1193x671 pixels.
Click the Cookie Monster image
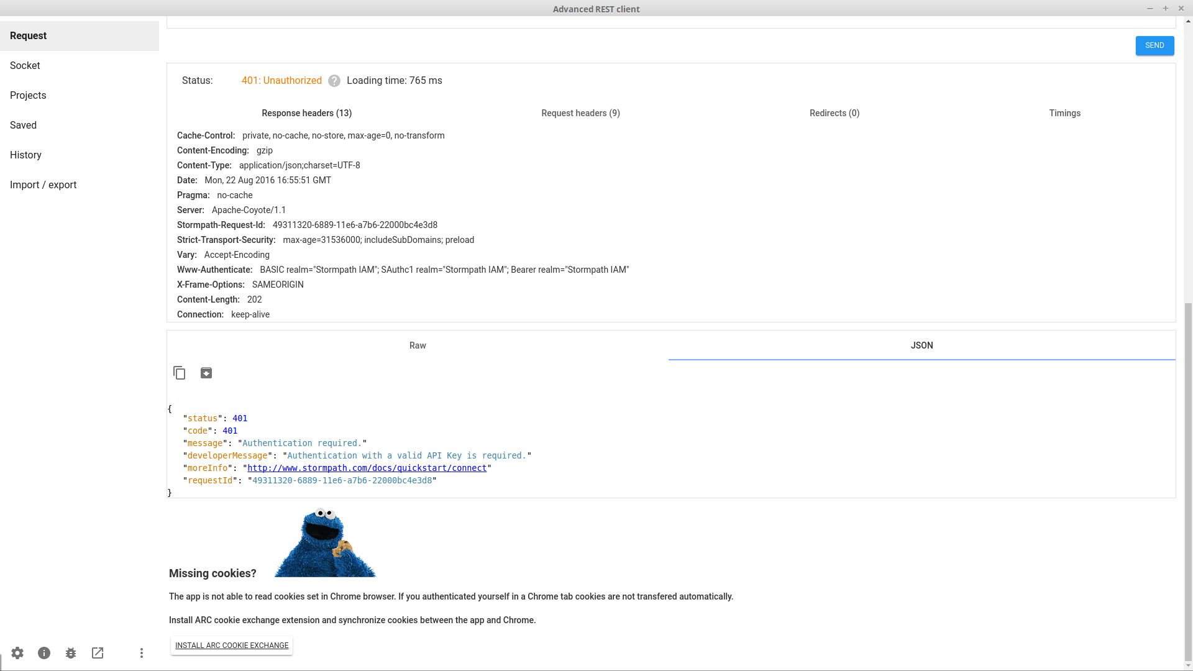point(325,542)
